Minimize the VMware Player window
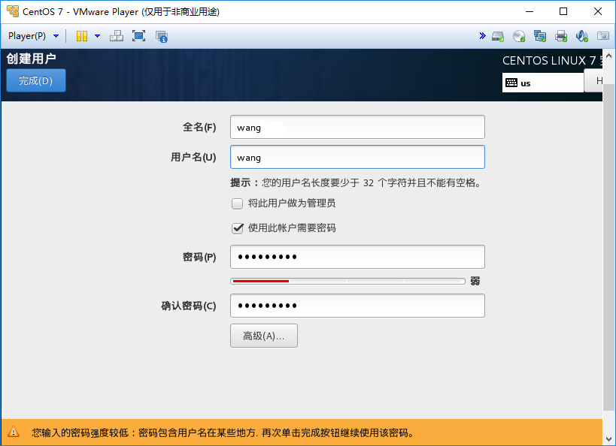616x446 pixels. point(530,11)
